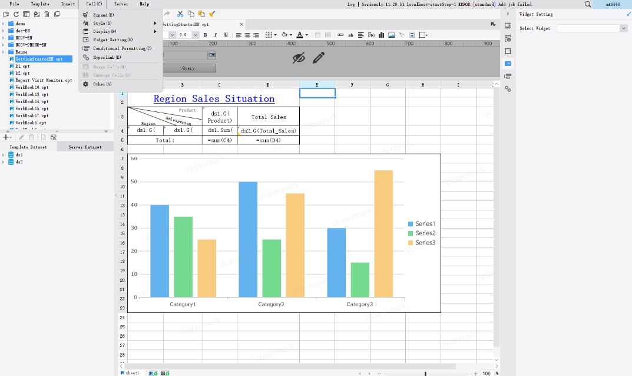Open the Hyperlink panel icon in the right sidebar
This screenshot has width=632, height=376.
(508, 89)
